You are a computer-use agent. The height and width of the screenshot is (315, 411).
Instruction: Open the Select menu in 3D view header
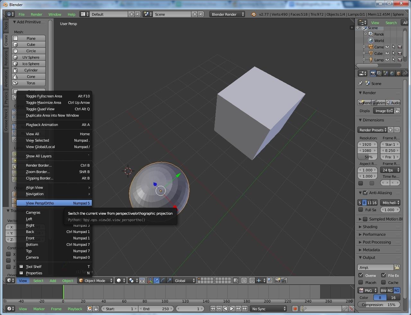point(38,280)
